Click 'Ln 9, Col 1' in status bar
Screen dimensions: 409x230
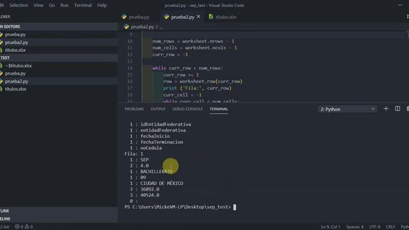point(330,227)
